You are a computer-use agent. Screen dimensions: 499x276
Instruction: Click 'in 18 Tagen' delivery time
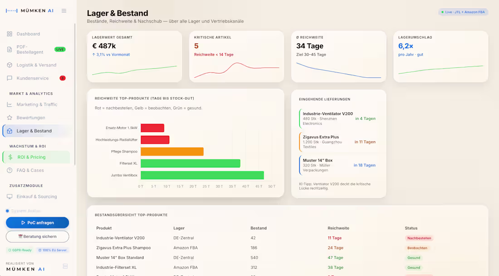point(364,165)
